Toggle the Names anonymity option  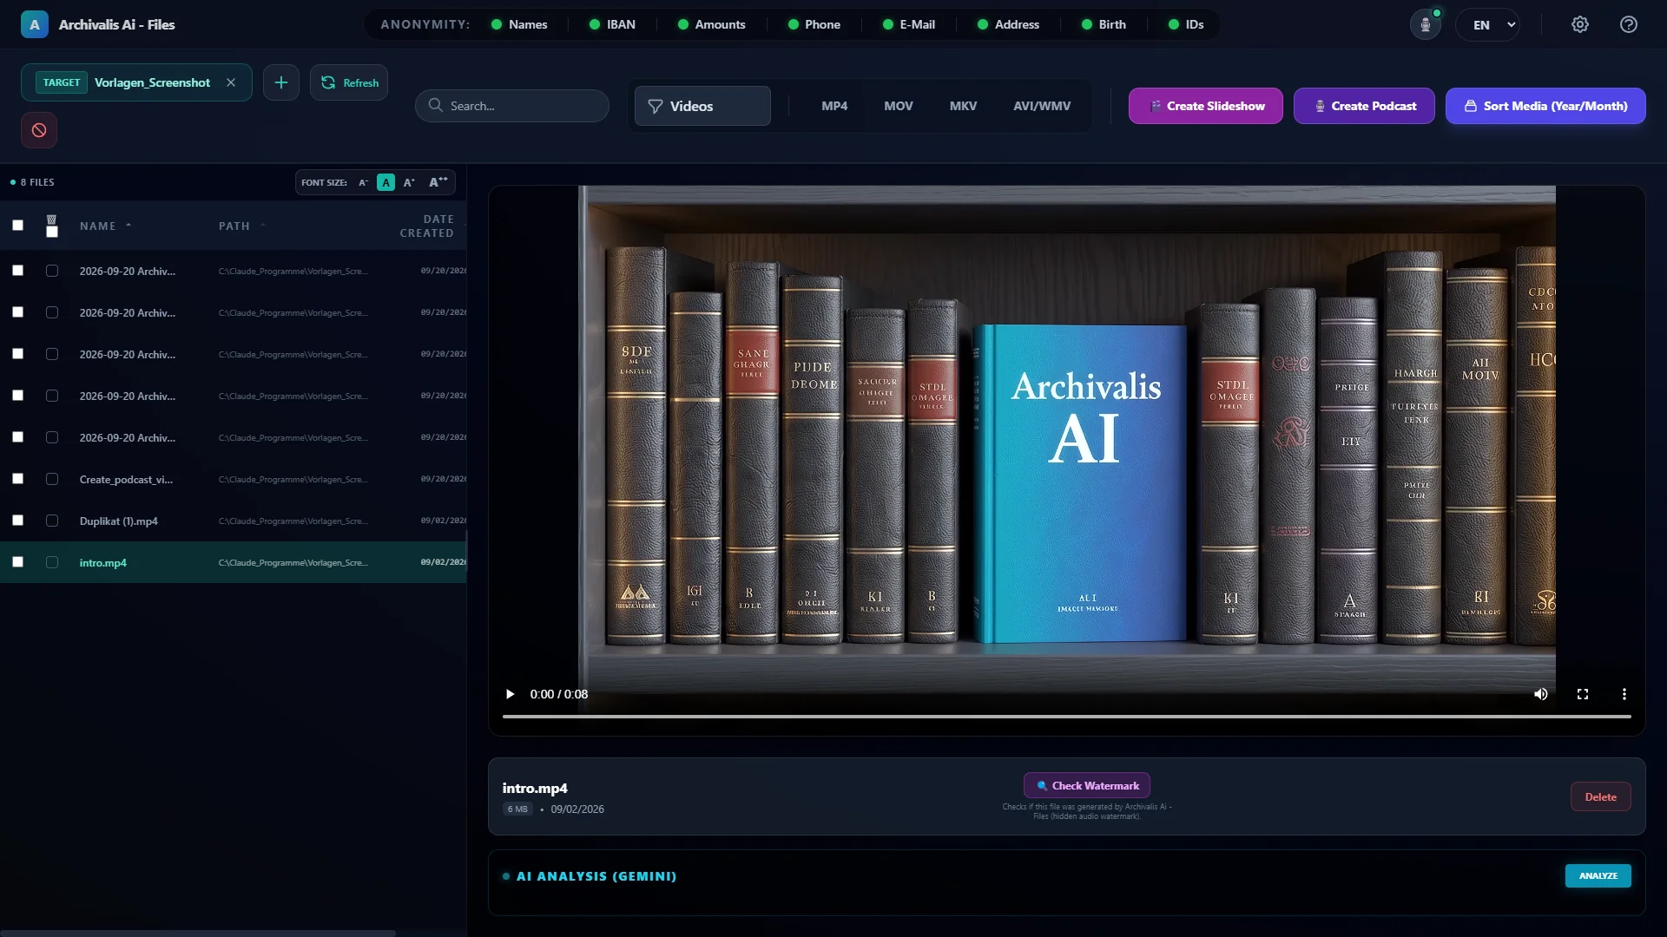click(519, 24)
